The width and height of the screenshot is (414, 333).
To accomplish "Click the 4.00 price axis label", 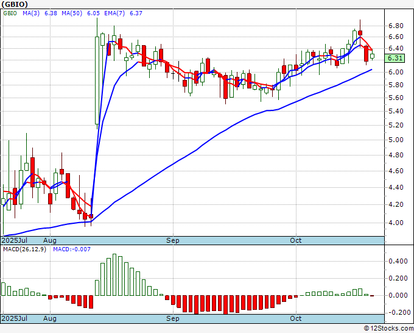I will (x=396, y=223).
